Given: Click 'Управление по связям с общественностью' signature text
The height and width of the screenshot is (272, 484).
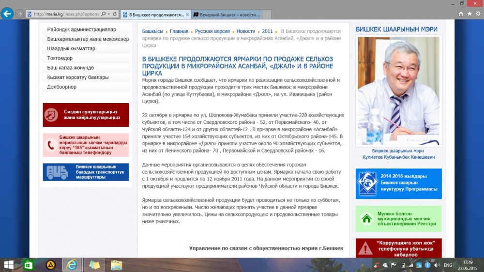Looking at the screenshot, I should (266, 248).
